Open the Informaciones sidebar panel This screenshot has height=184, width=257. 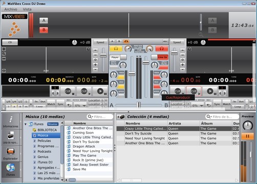pos(11,121)
